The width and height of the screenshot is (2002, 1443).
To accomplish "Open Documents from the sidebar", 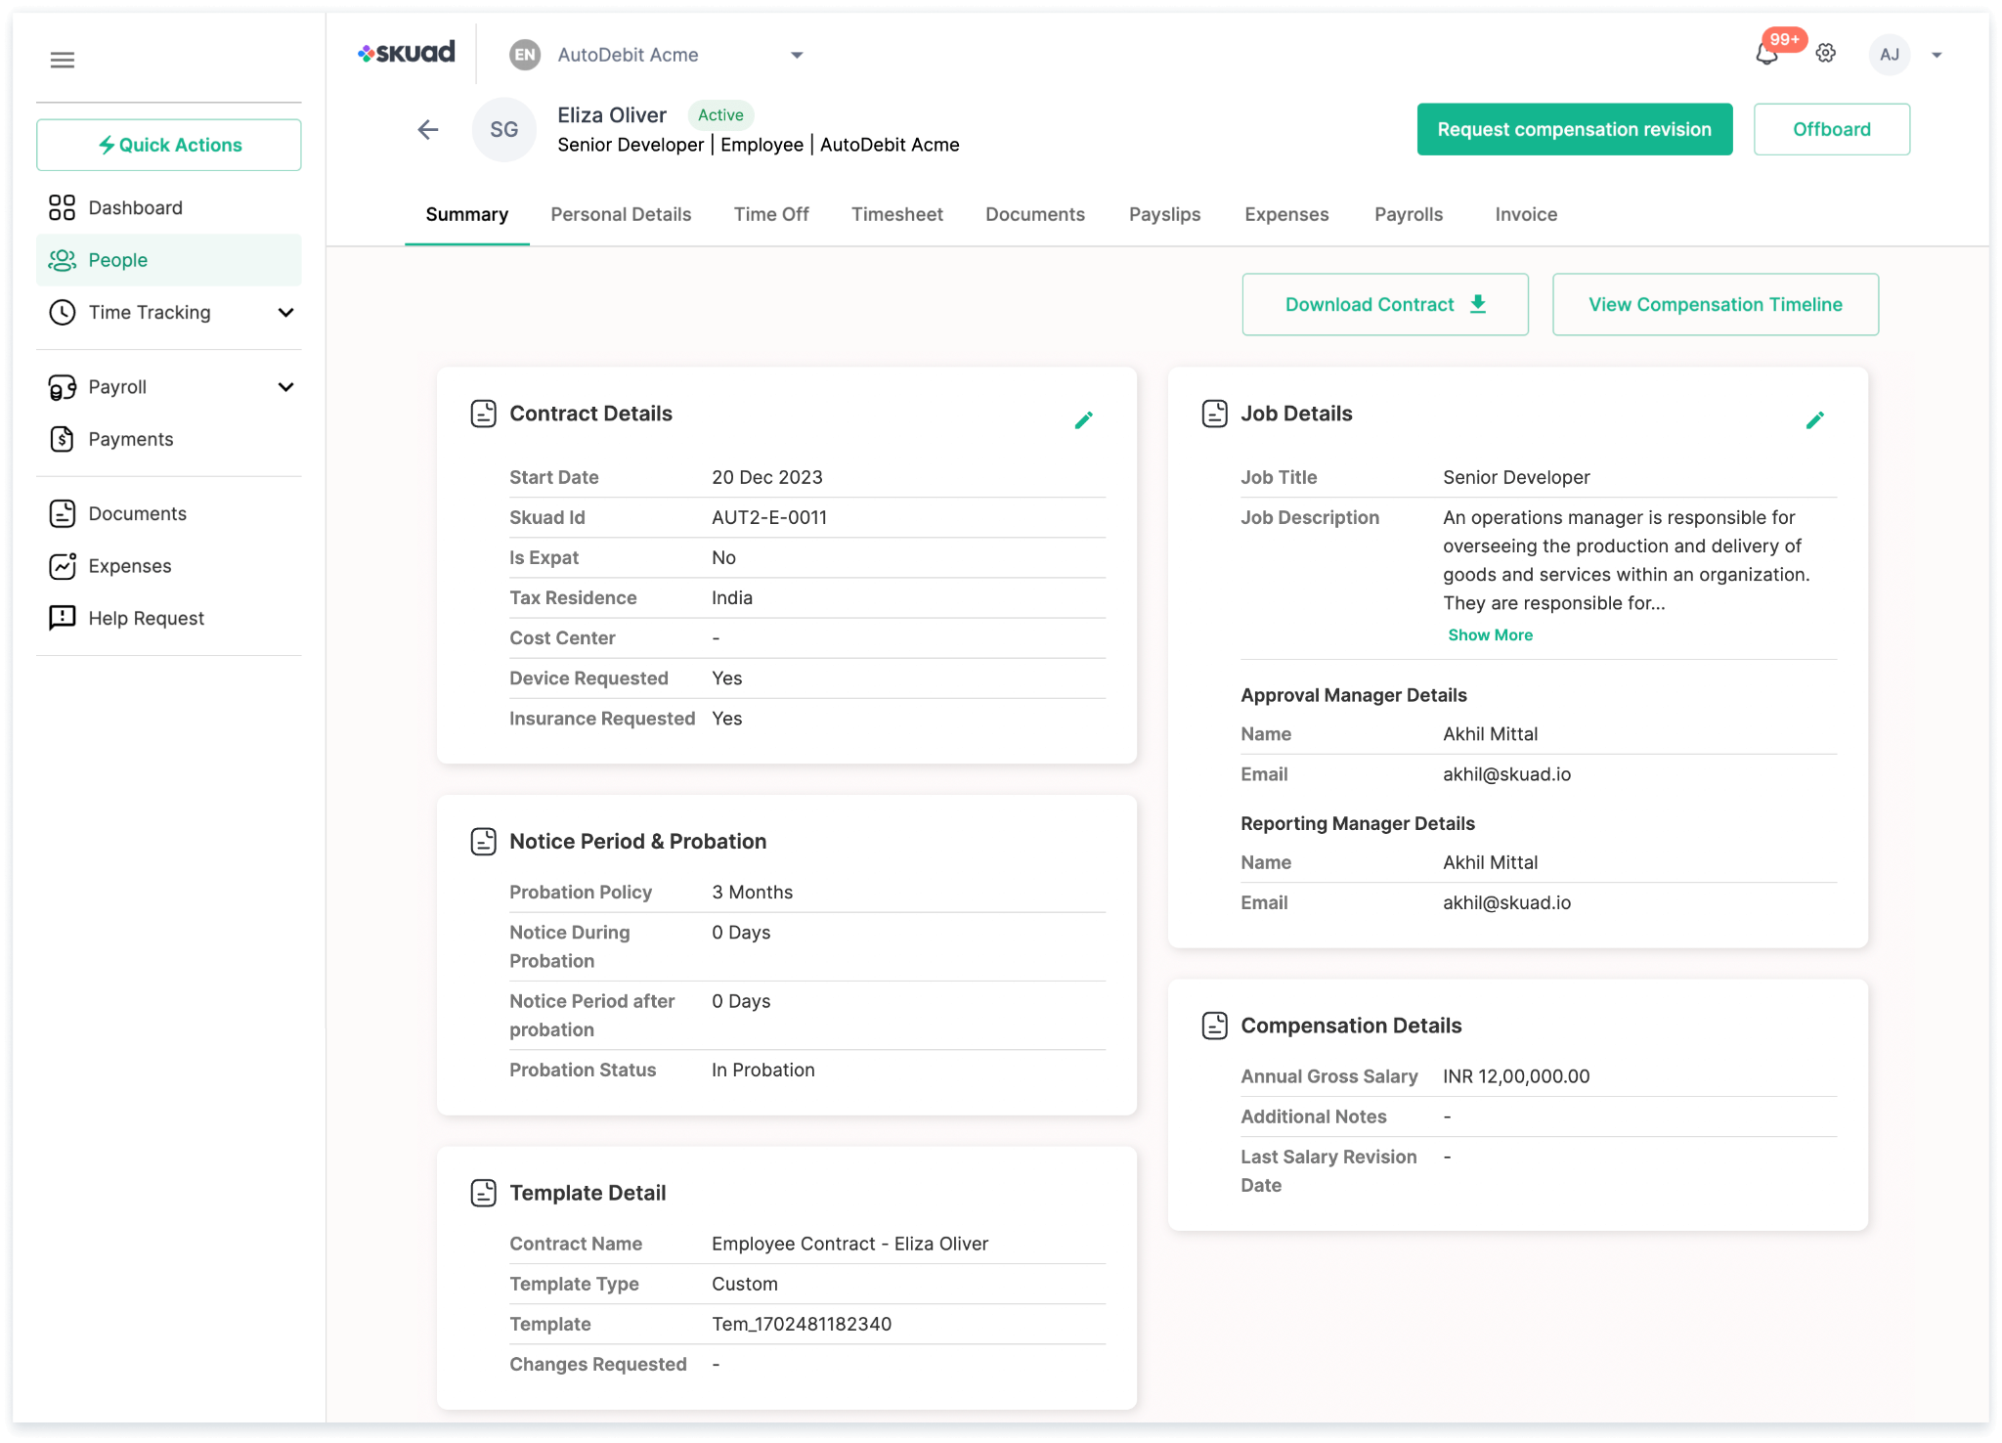I will (x=137, y=513).
